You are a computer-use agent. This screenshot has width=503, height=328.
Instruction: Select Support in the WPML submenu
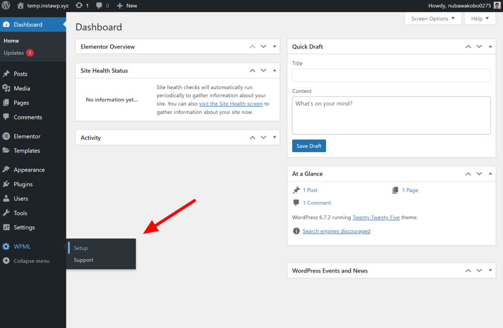84,260
